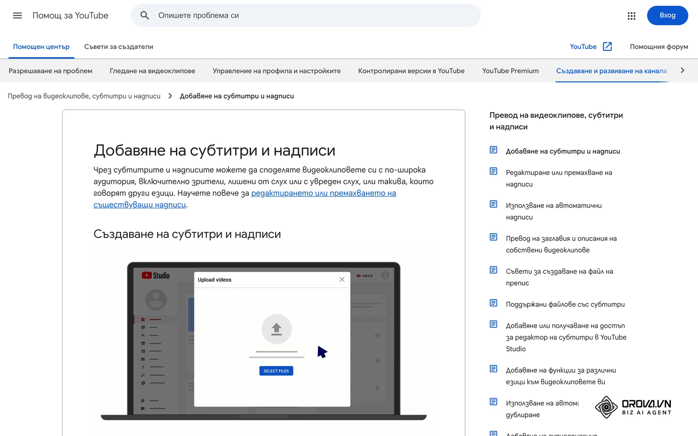Select YouTube Premium category
This screenshot has width=698, height=436.
(x=510, y=71)
